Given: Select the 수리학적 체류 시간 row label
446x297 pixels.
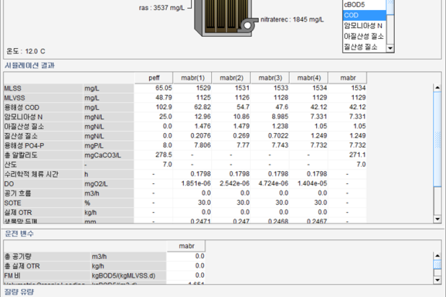Looking at the screenshot, I should [43, 174].
